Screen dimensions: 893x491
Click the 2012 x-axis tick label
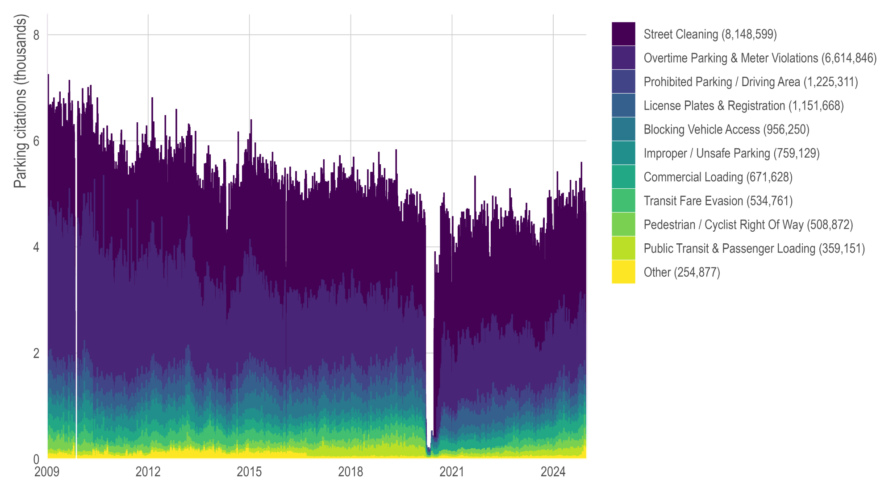(x=148, y=472)
